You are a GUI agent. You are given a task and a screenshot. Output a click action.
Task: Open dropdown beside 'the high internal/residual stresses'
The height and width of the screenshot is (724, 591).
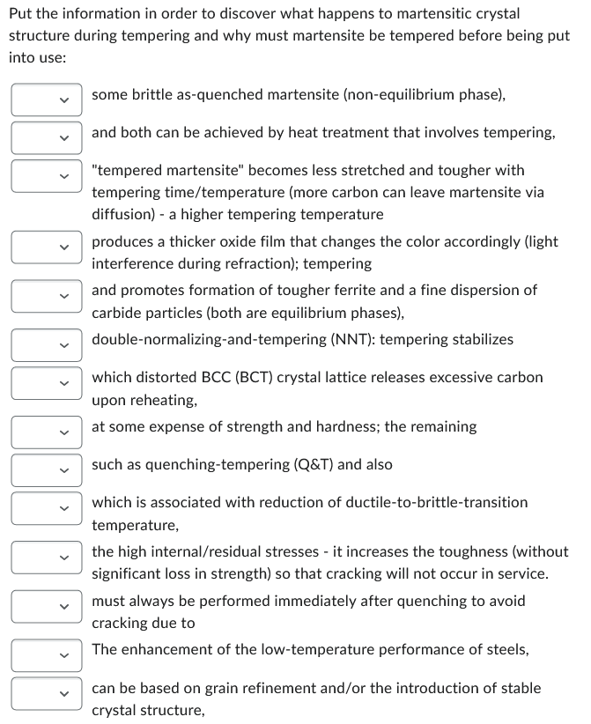click(46, 558)
